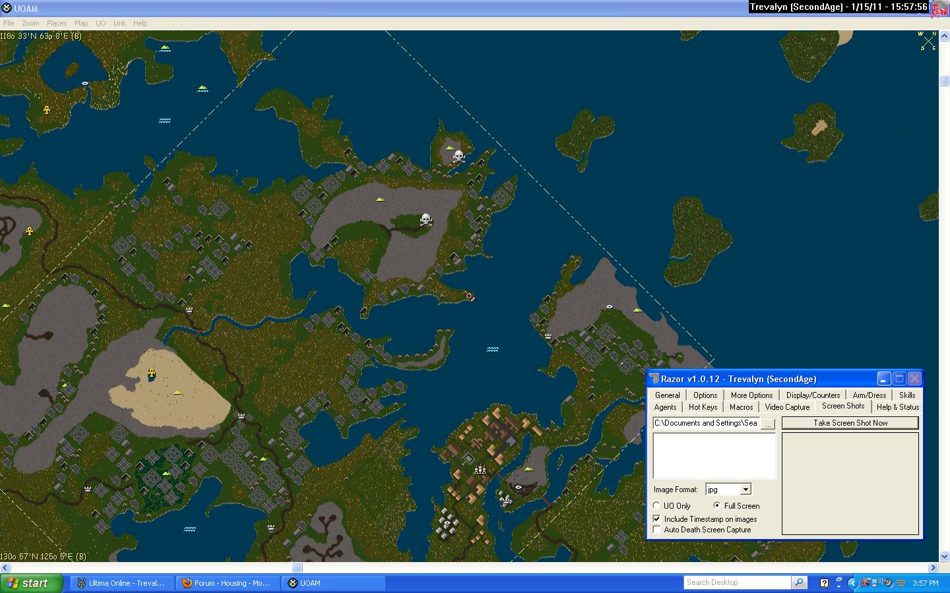This screenshot has height=593, width=950.
Task: Uncheck Include Timestamp on images
Action: [656, 519]
